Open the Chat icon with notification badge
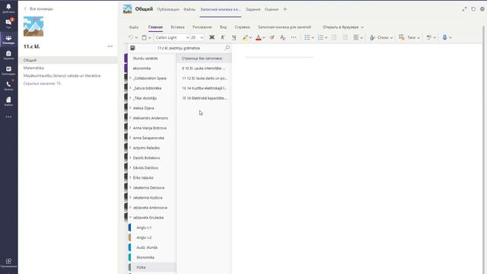487x274 pixels. pyautogui.click(x=8, y=24)
